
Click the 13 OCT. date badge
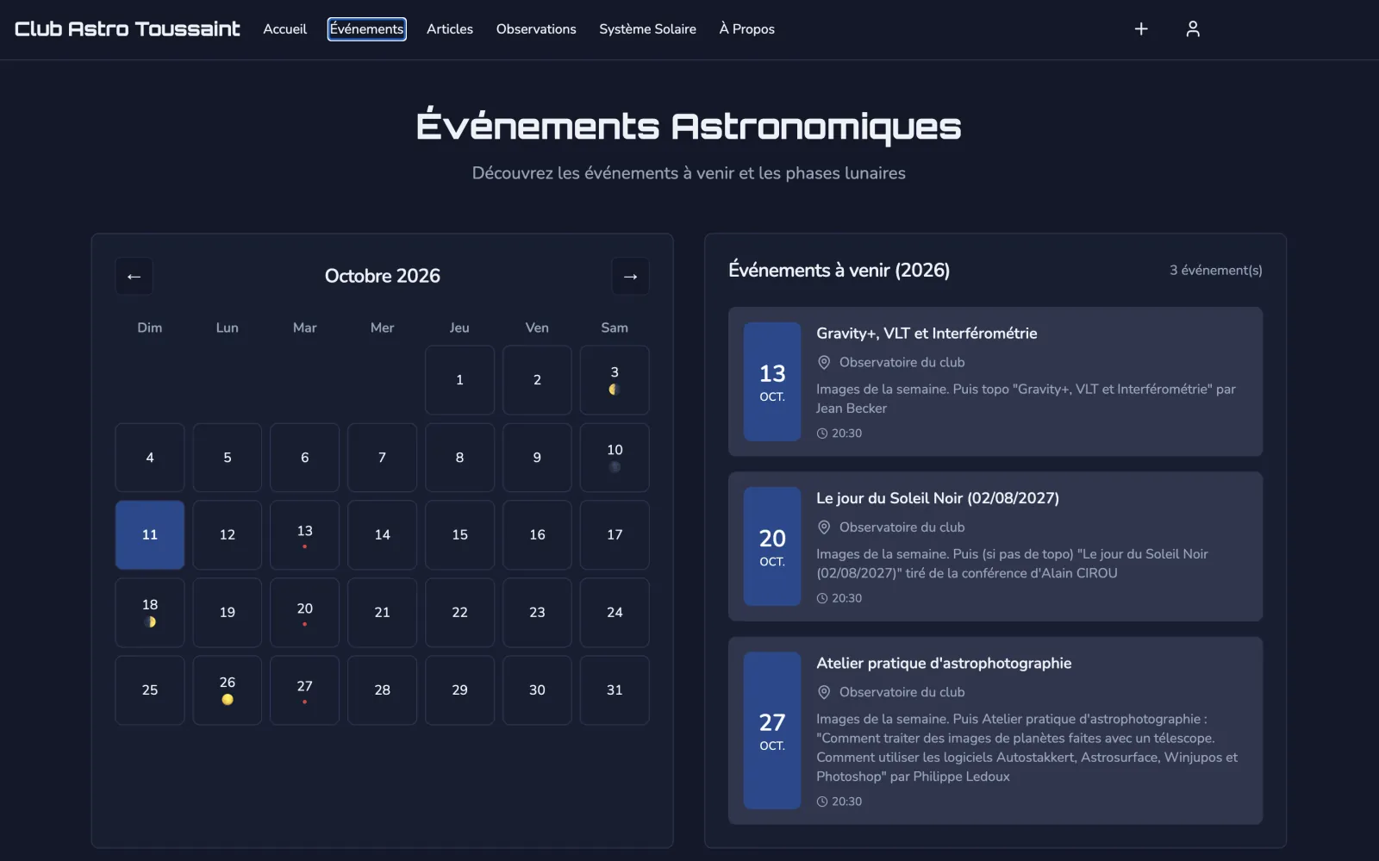[x=772, y=382]
